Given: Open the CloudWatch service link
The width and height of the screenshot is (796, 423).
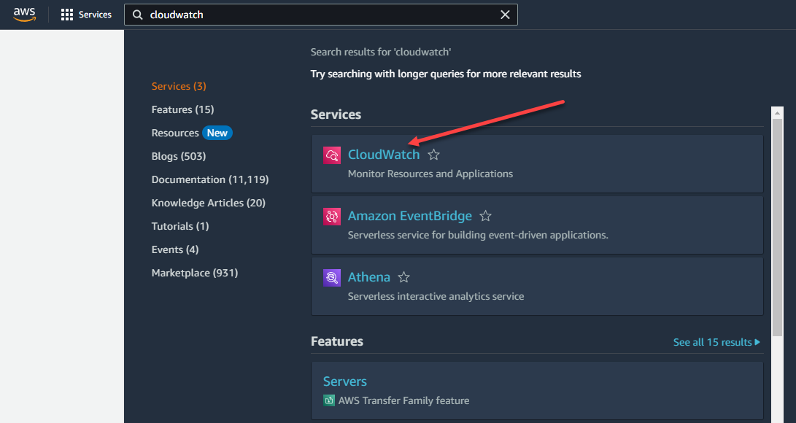Looking at the screenshot, I should (x=384, y=155).
